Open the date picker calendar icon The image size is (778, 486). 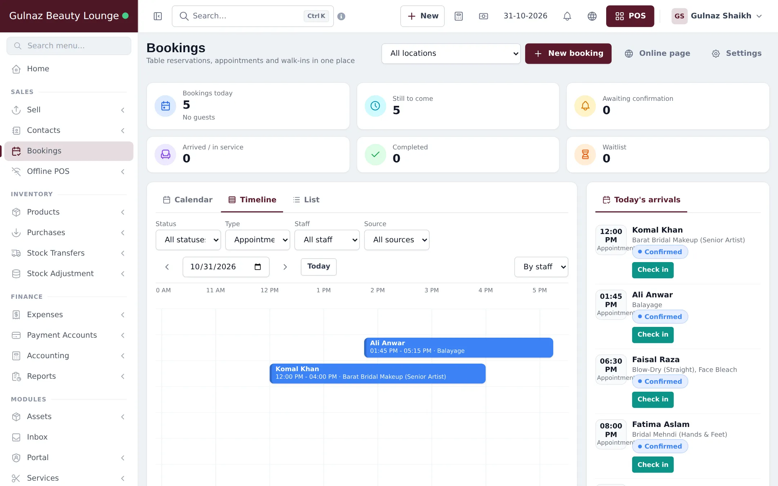pos(258,267)
